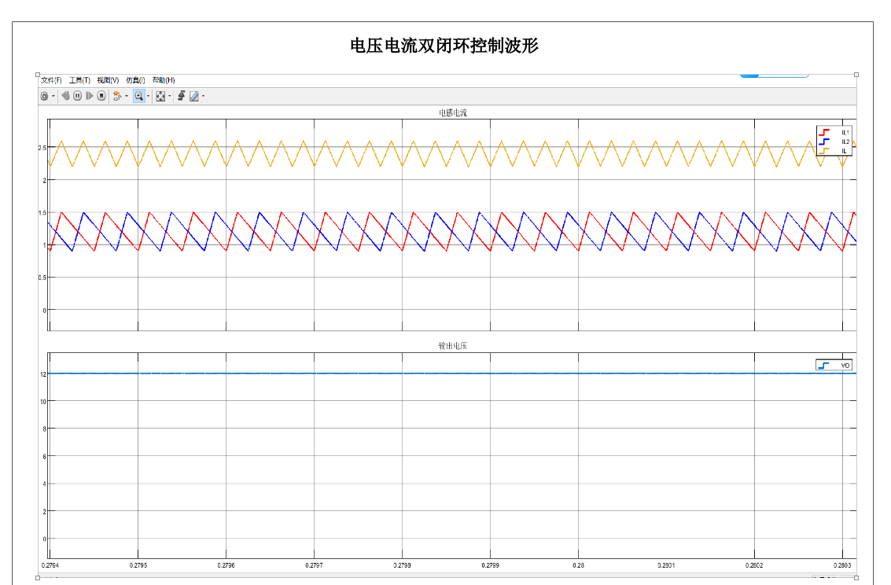Click the 电压电流双闭环控制波形 title text
The height and width of the screenshot is (585, 891).
point(444,46)
